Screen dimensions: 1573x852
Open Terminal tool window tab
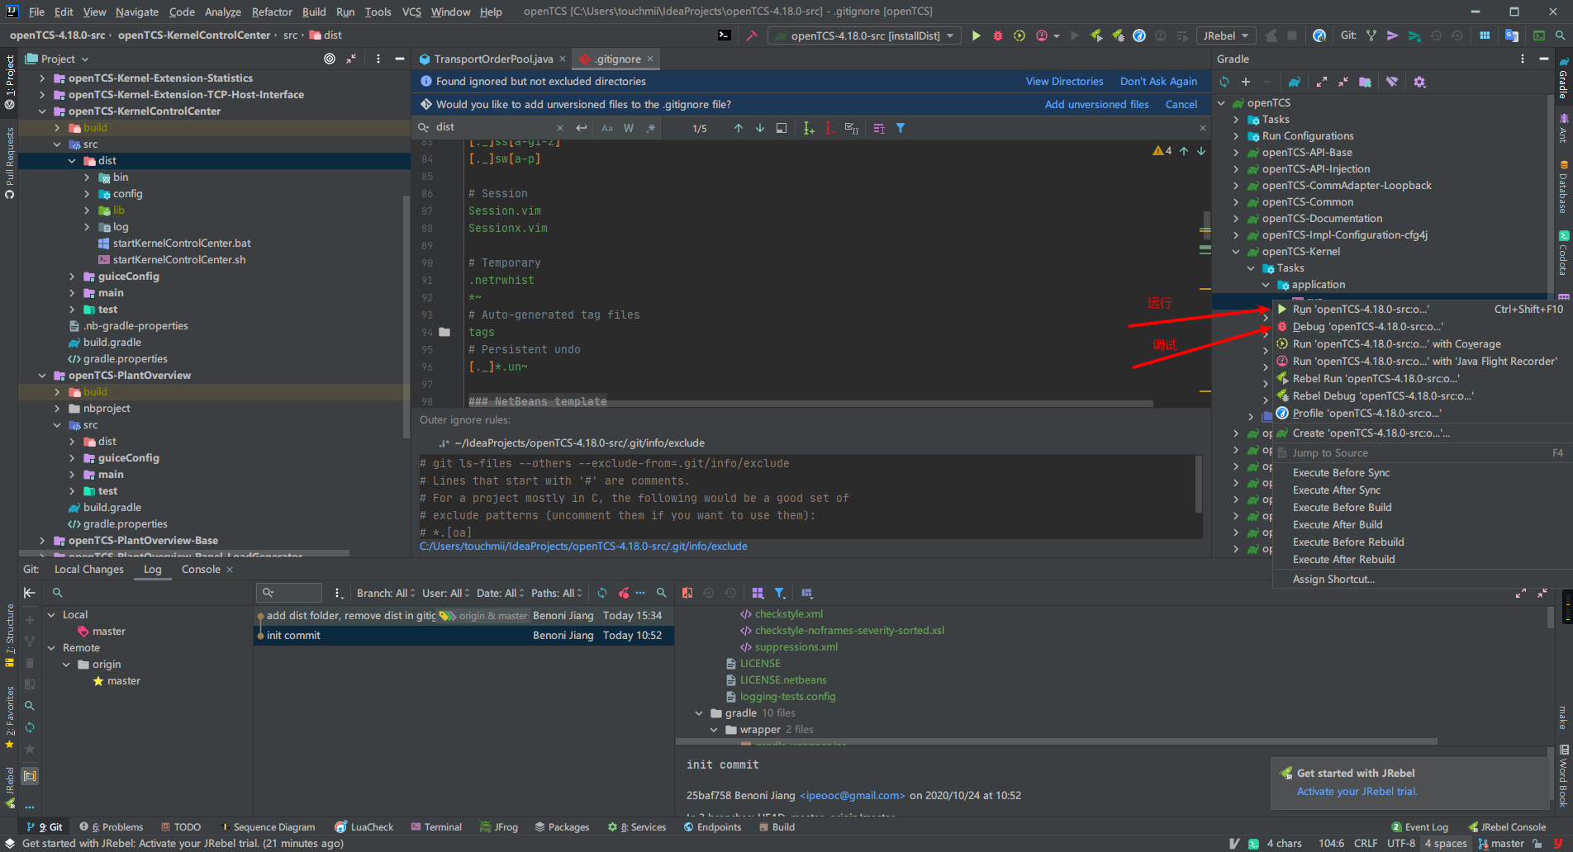(436, 826)
